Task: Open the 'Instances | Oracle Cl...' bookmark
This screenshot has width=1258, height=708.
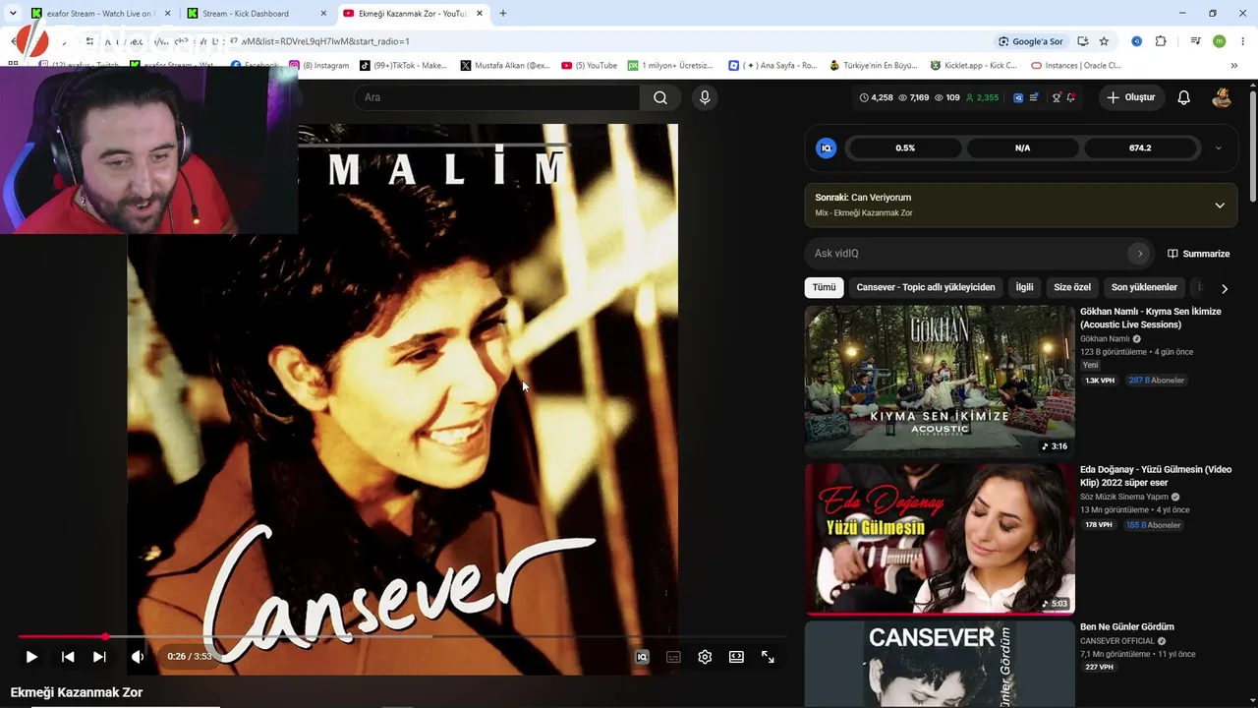Action: (x=1076, y=66)
